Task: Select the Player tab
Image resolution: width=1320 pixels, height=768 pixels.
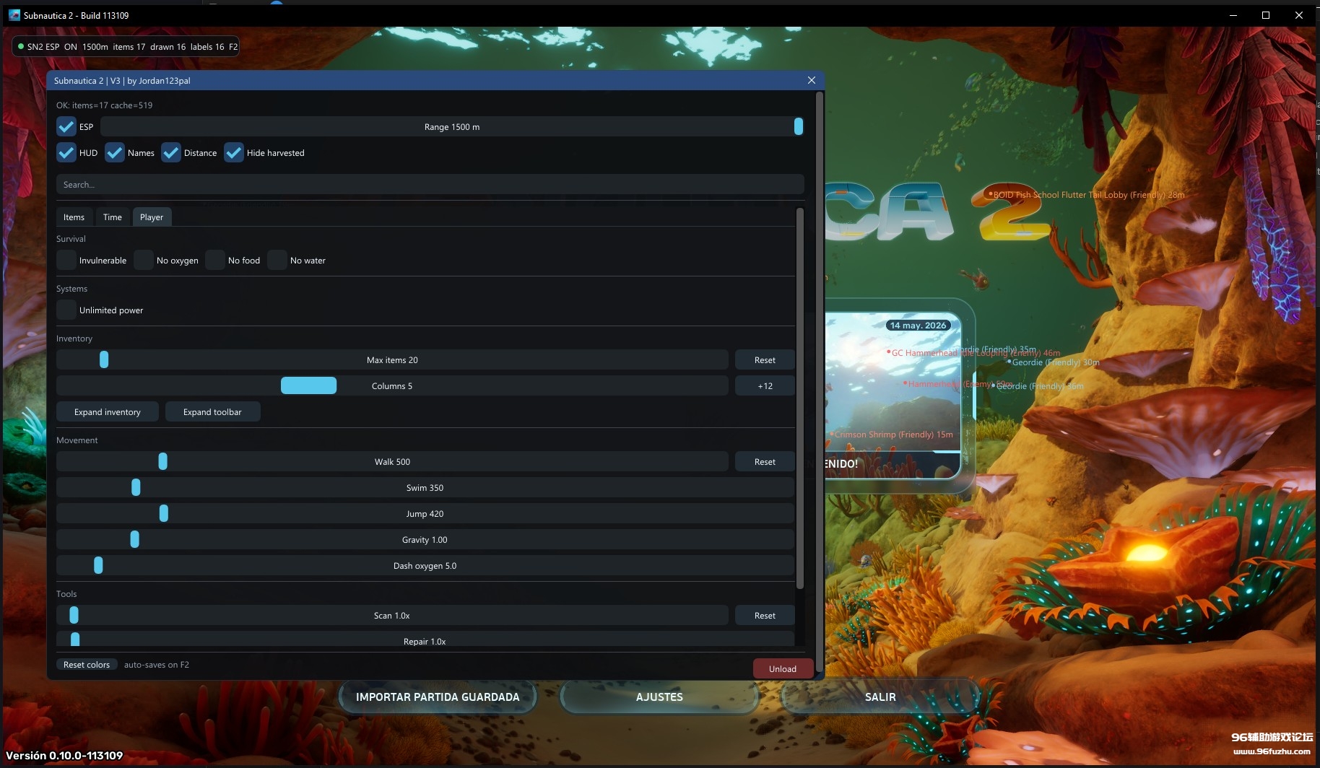Action: pos(152,217)
